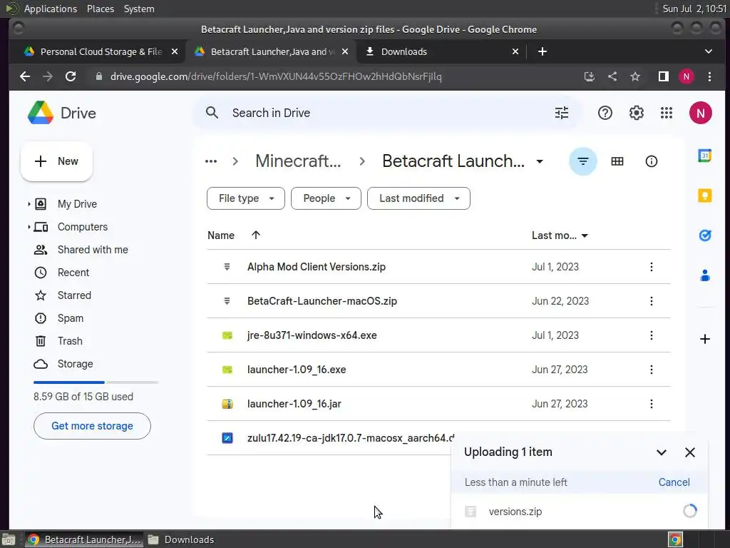
Task: Get add-ons plus icon in side panel
Action: (x=704, y=339)
